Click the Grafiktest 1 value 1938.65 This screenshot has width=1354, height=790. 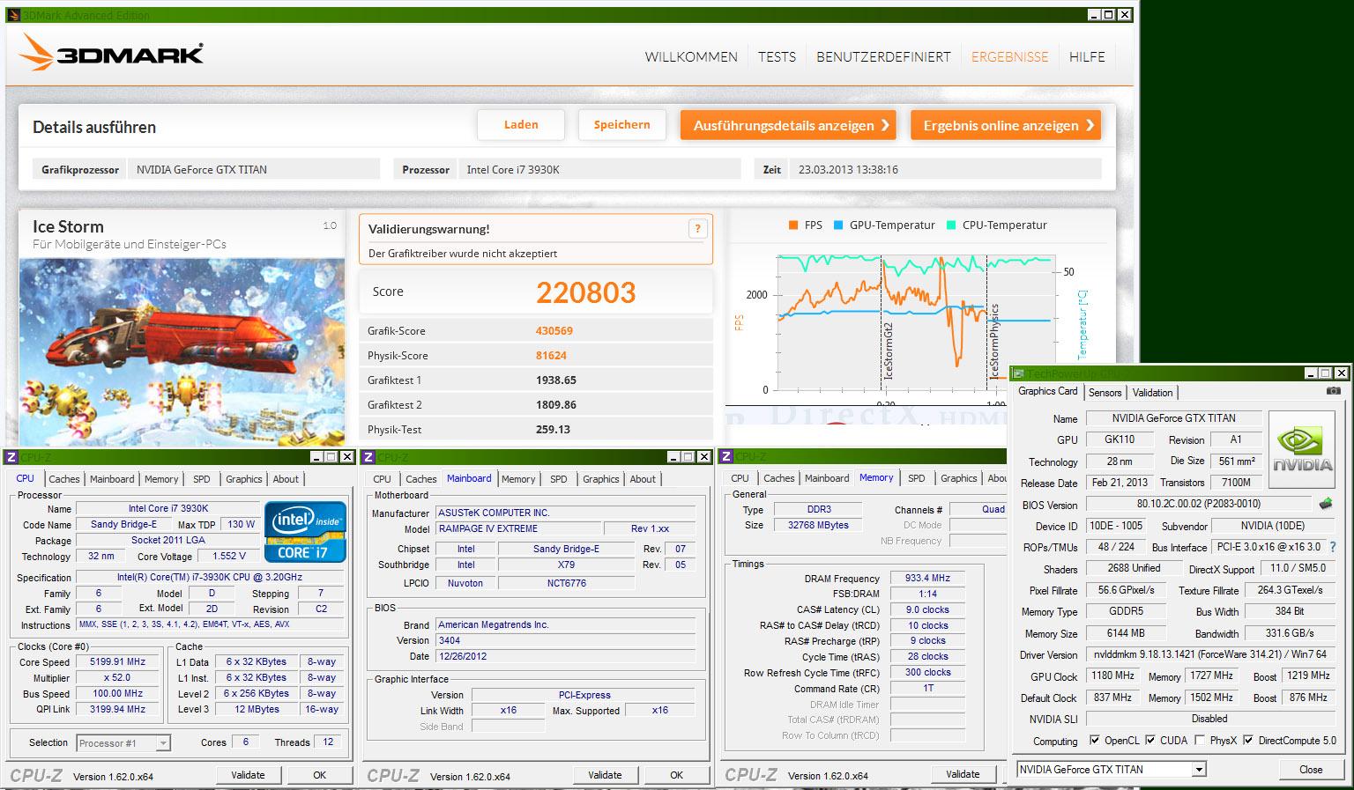[556, 380]
